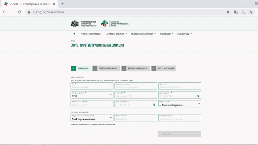The width and height of the screenshot is (258, 145).
Task: Open calendar icon in birth date field
Action: 198,96
